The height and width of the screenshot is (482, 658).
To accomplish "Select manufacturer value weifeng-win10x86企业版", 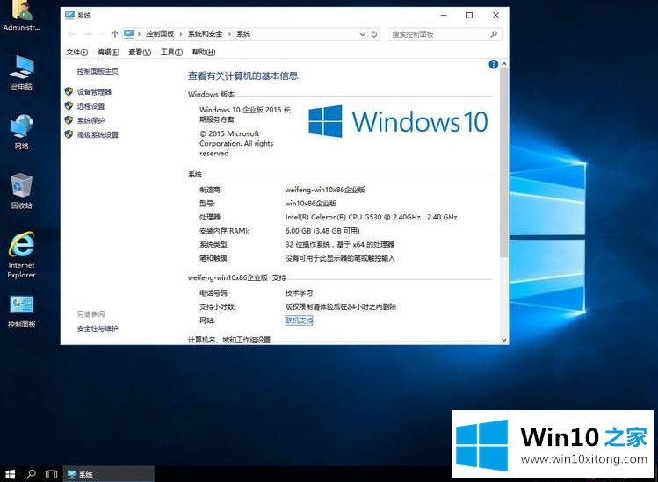I will tap(325, 190).
